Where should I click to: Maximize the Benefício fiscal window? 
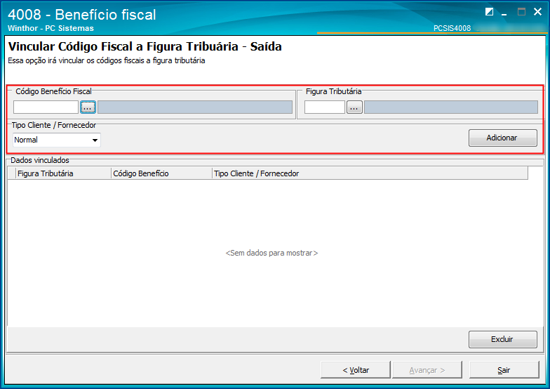(522, 12)
